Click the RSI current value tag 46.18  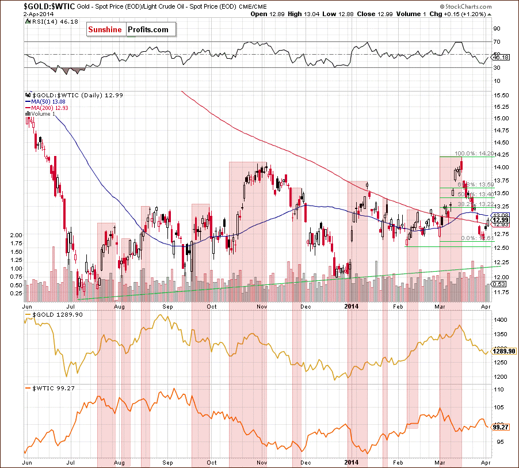501,58
